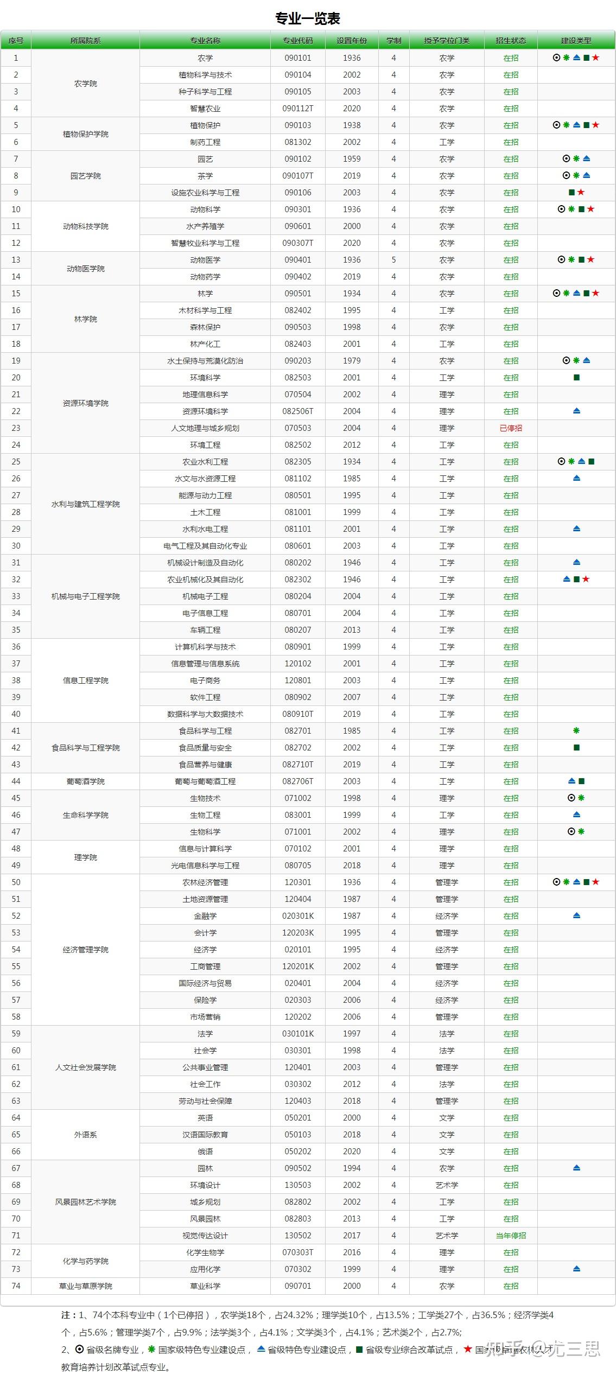Click the blue triangle icon in 水利水电工程 row

pos(576,529)
